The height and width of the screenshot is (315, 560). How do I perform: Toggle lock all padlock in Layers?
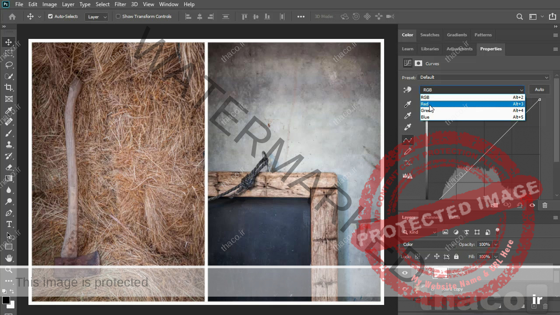click(x=456, y=257)
